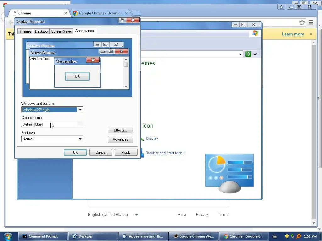Screen dimensions: 322x241
Task: Switch to Appearance and Themes taskbar button
Action: tap(143, 236)
